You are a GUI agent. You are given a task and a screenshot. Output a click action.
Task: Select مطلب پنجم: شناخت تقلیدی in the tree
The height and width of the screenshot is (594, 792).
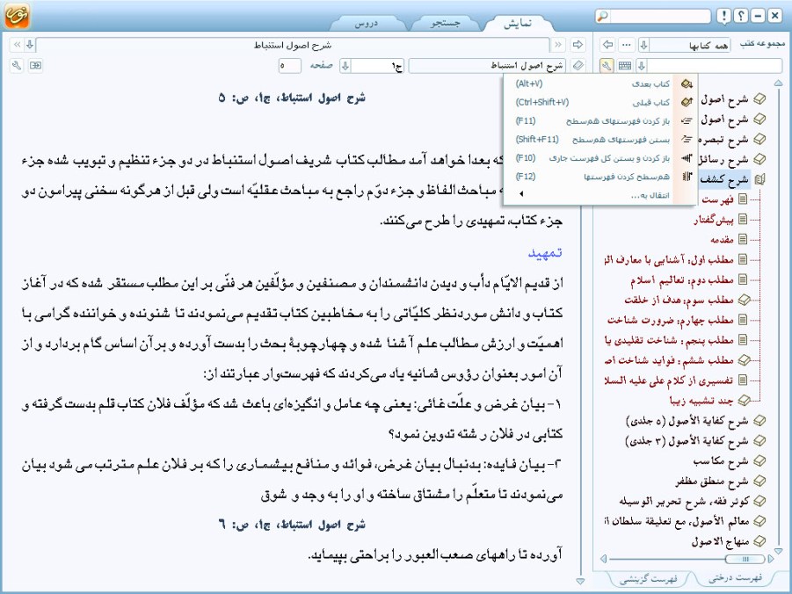coord(669,340)
